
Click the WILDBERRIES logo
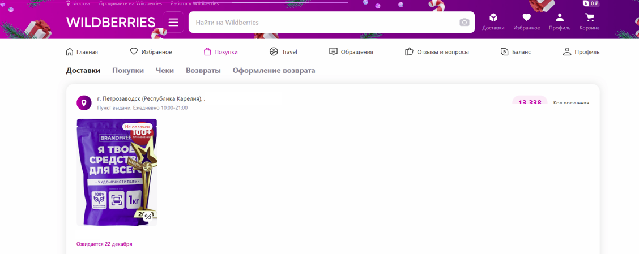[111, 22]
